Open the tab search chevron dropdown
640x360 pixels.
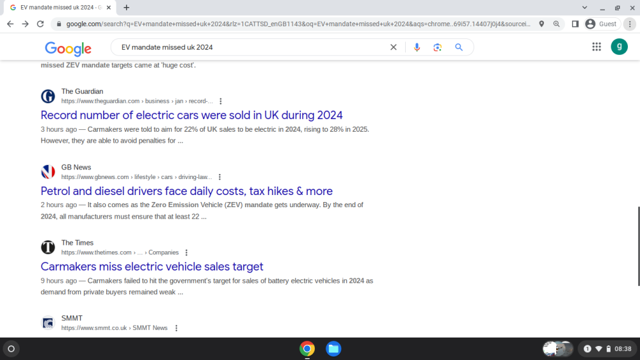[584, 7]
